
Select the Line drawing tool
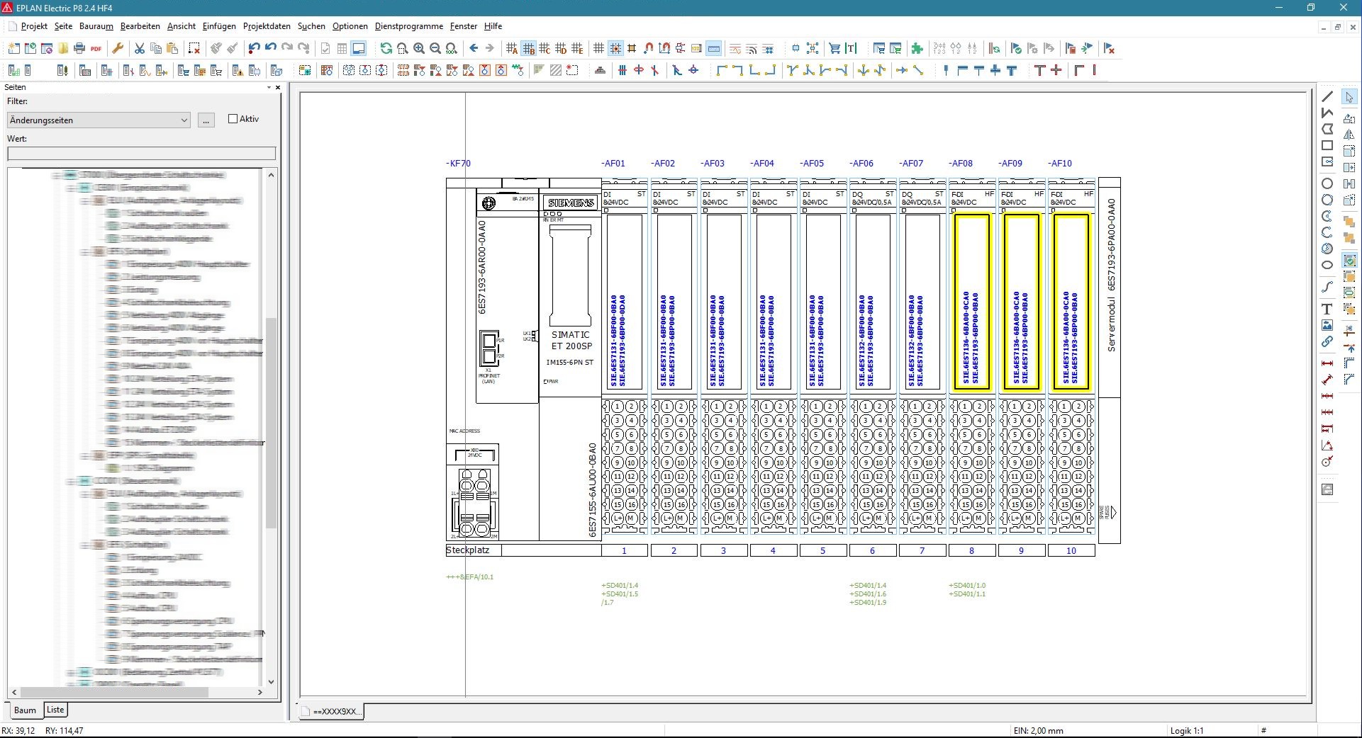tap(1327, 97)
